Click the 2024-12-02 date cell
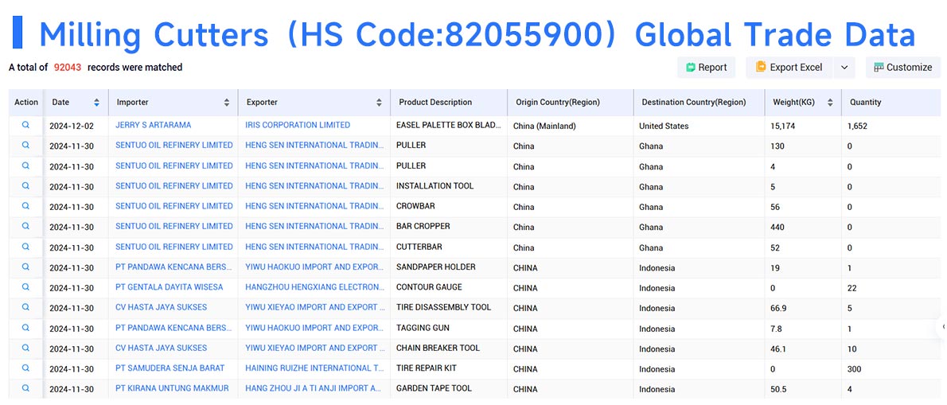The width and height of the screenshot is (947, 405). [x=72, y=127]
